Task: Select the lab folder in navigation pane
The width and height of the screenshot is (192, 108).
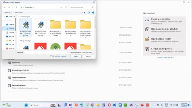Action: point(10,40)
